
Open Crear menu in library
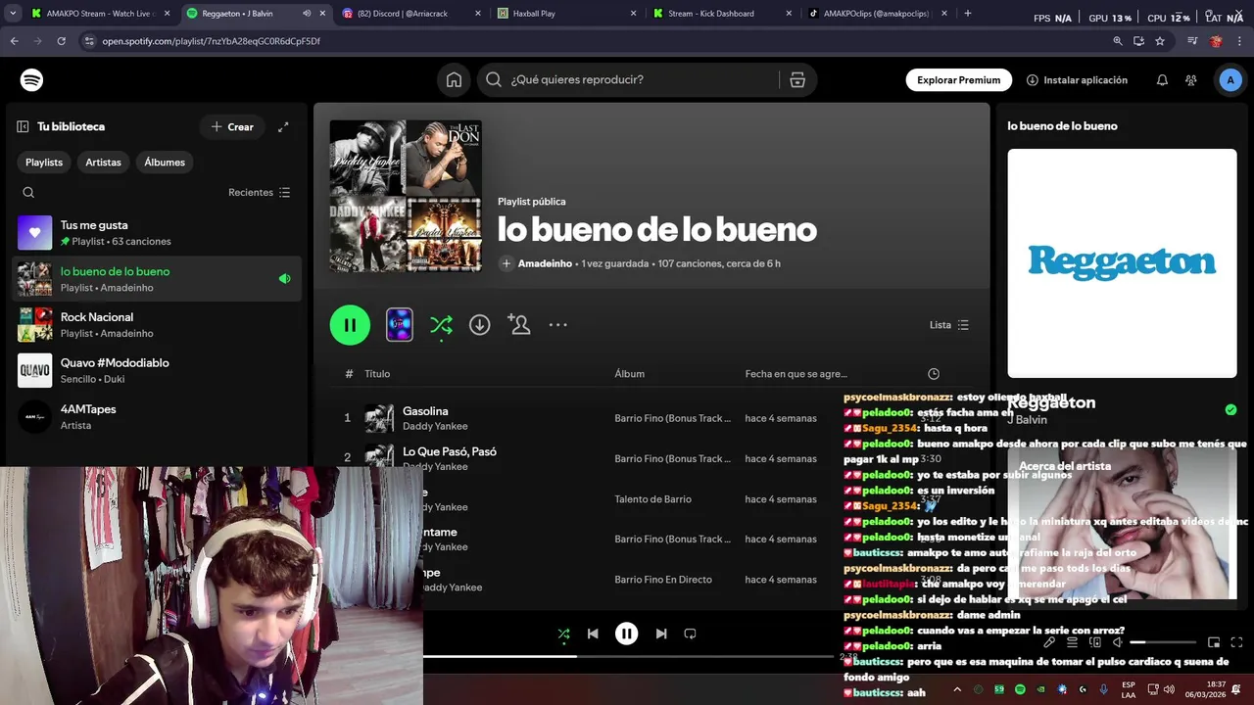point(232,126)
